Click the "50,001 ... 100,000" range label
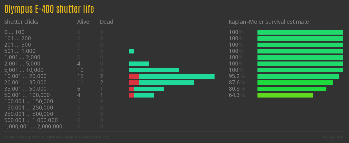This screenshot has width=349, height=143. (27, 95)
